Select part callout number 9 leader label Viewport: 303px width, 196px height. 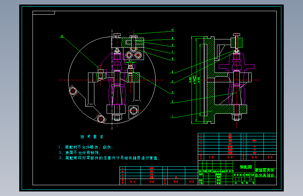(x=172, y=38)
